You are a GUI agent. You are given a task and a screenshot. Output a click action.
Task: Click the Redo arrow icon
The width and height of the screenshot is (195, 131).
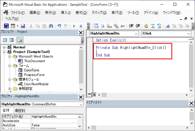pyautogui.click(x=66, y=26)
